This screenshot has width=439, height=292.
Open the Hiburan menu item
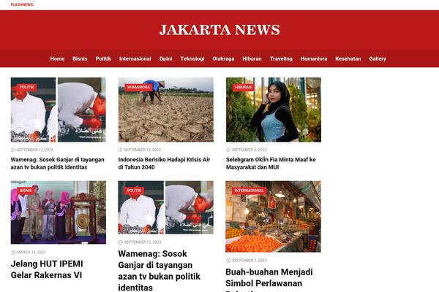pyautogui.click(x=252, y=58)
